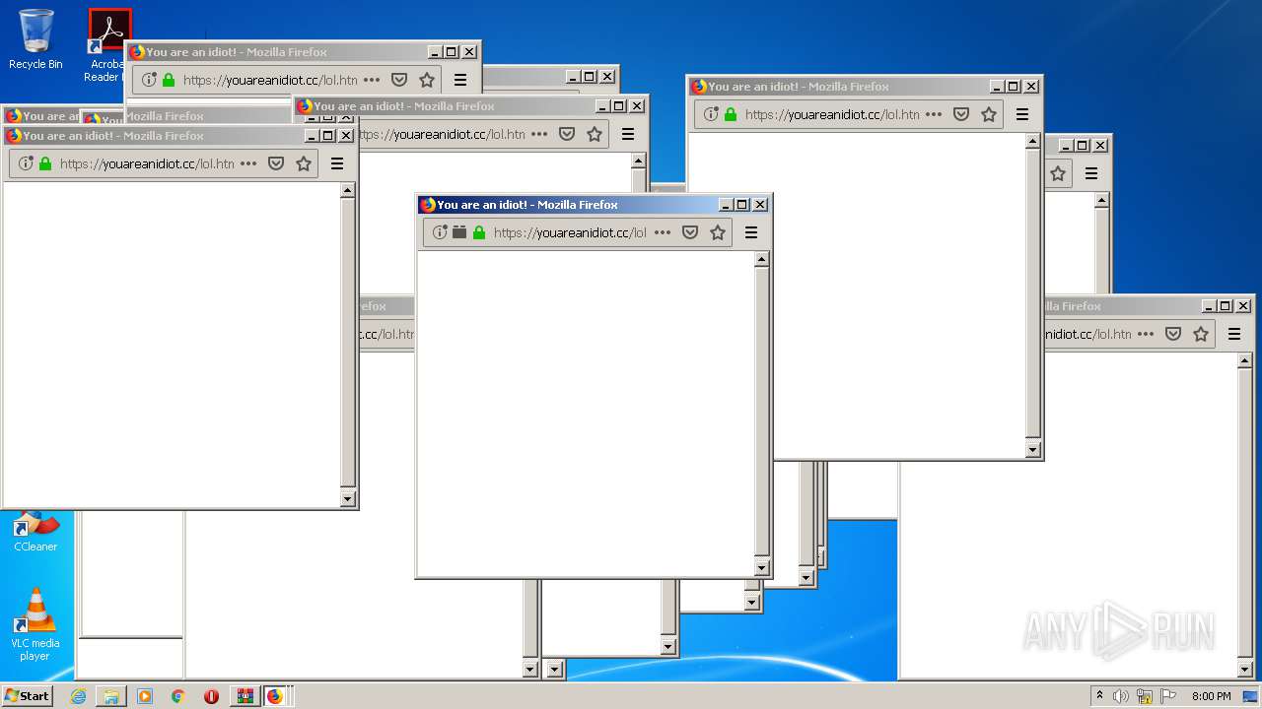
Task: Click the site information icon in the upper-right Firefox window
Action: pos(711,114)
